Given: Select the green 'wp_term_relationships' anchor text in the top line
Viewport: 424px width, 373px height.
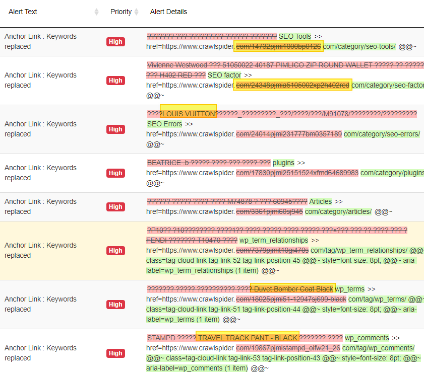Looking at the screenshot, I should 274,240.
